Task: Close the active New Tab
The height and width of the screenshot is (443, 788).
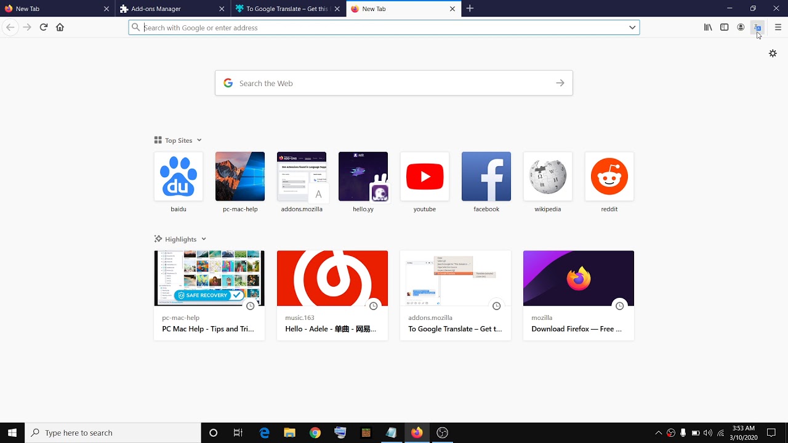Action: (452, 9)
